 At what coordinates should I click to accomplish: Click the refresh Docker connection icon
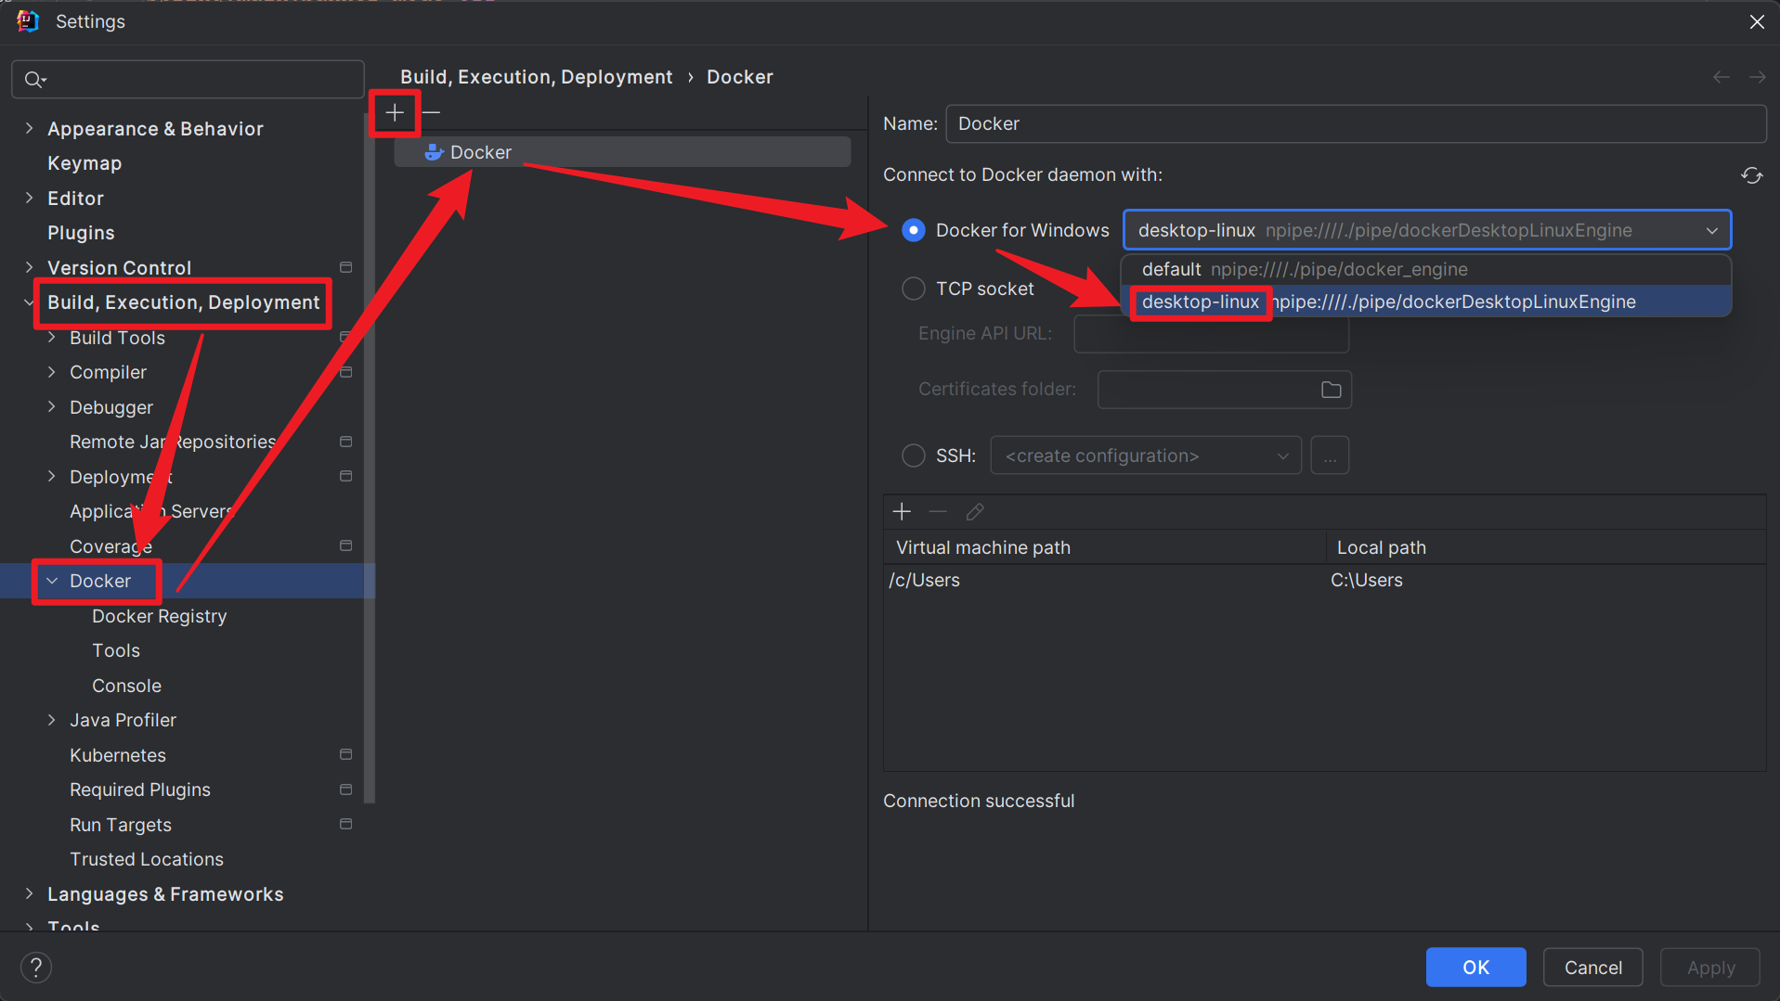[1751, 175]
